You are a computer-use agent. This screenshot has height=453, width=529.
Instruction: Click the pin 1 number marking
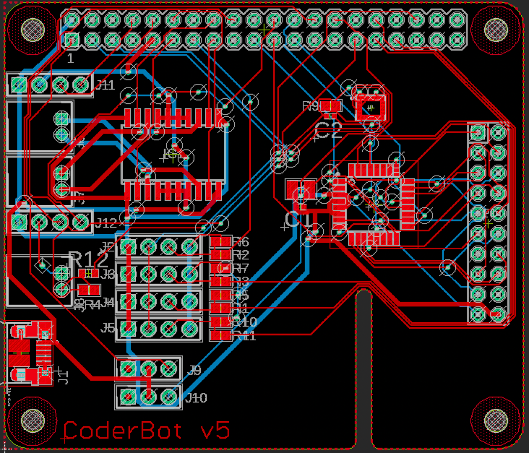coord(70,59)
